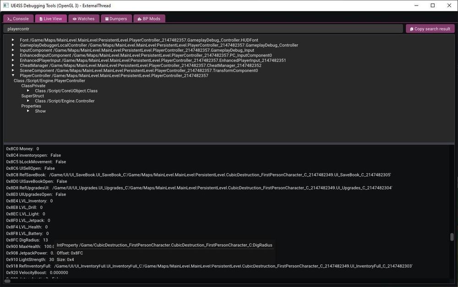Open the BP Mods tab
458x287 pixels.
coord(149,19)
